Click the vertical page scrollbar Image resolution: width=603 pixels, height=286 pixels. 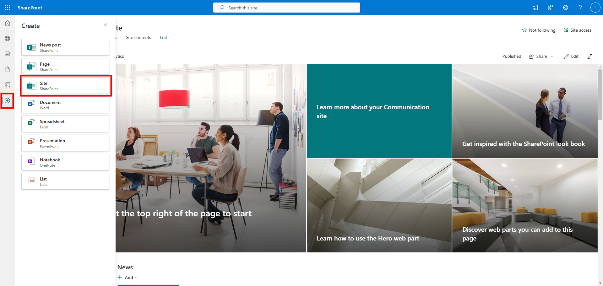click(x=600, y=94)
